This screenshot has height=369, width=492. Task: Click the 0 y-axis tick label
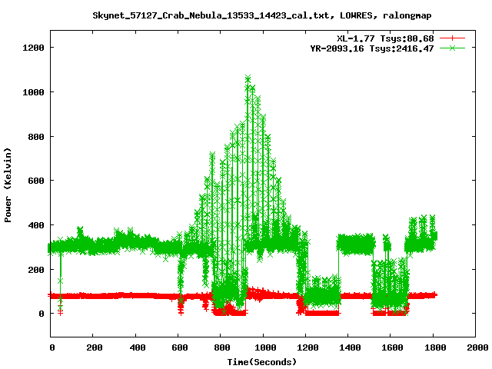(42, 314)
